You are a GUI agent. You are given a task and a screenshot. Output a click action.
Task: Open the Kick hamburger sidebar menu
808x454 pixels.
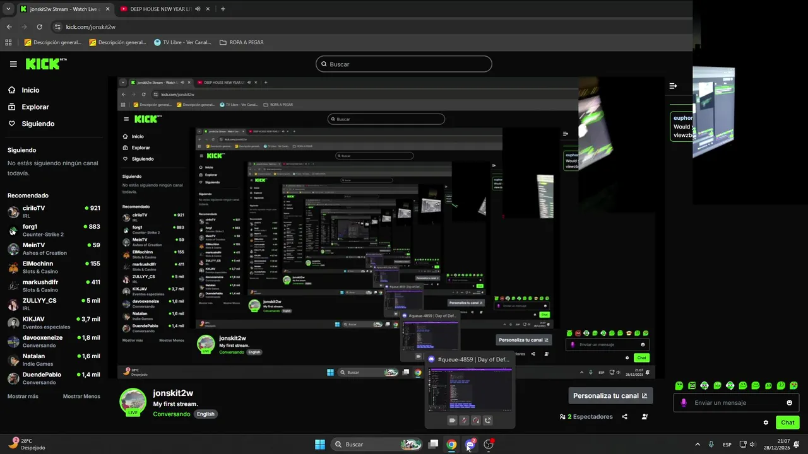click(13, 64)
